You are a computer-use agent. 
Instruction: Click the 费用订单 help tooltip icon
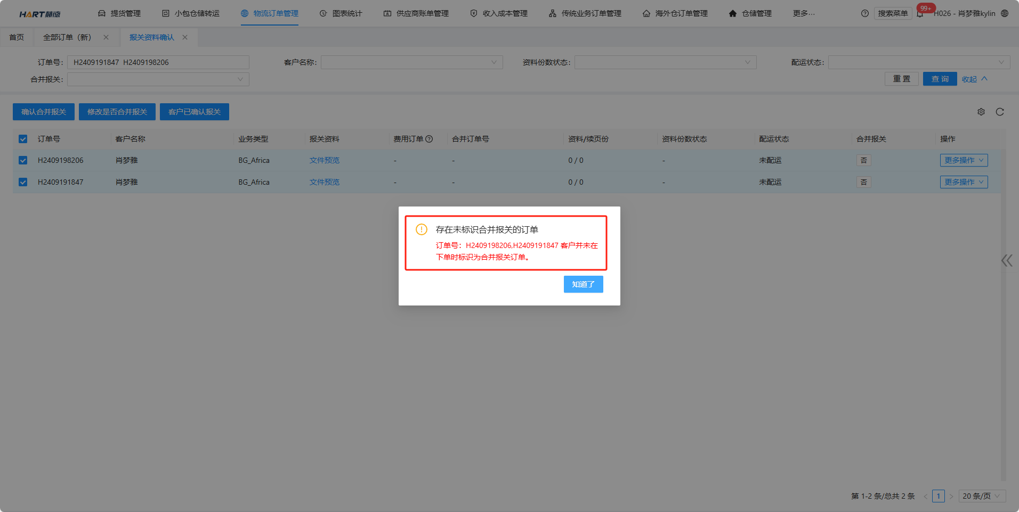(429, 139)
